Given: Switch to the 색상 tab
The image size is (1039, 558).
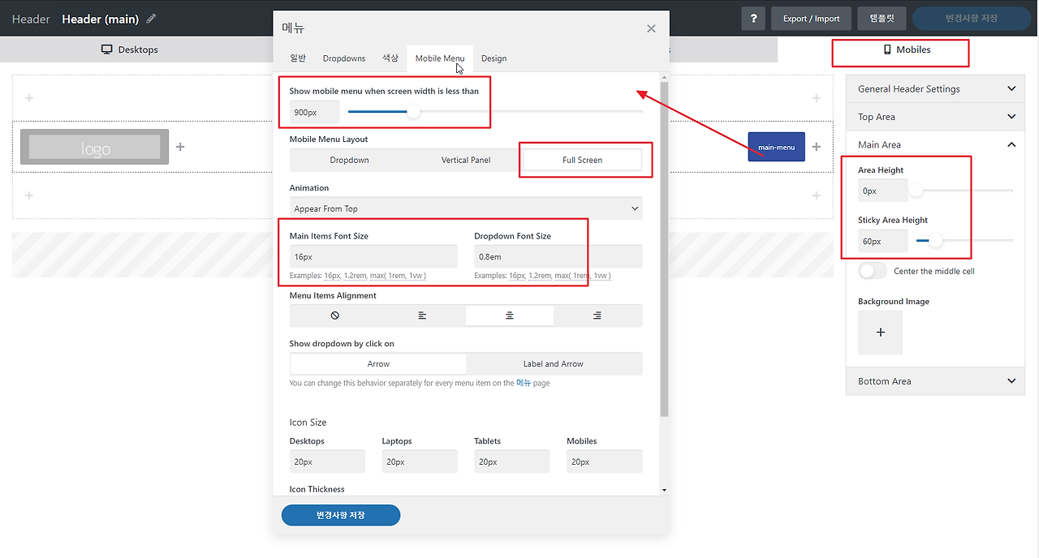Looking at the screenshot, I should pyautogui.click(x=390, y=58).
